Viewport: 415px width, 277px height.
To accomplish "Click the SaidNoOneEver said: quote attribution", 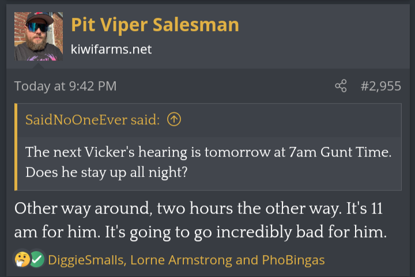I will pyautogui.click(x=93, y=120).
